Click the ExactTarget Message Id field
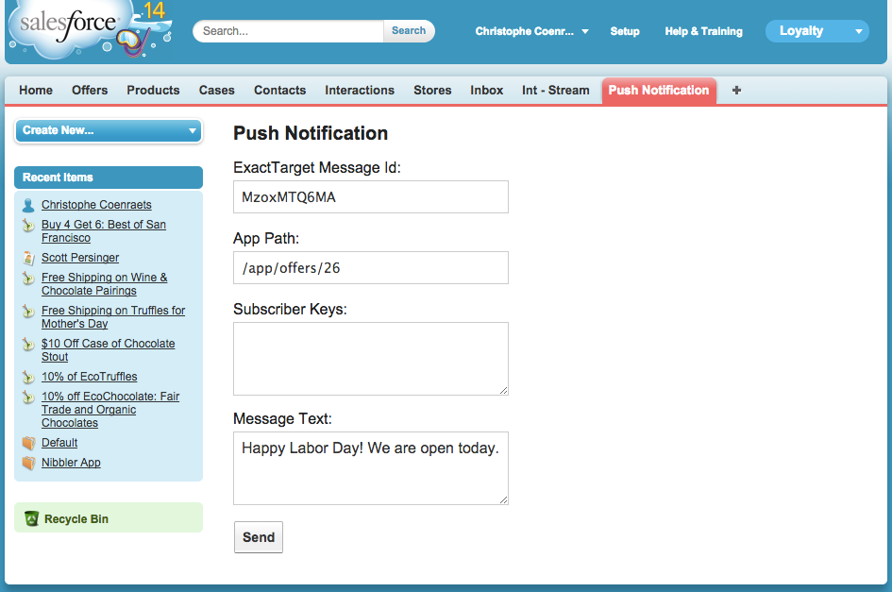The width and height of the screenshot is (892, 592). tap(371, 197)
